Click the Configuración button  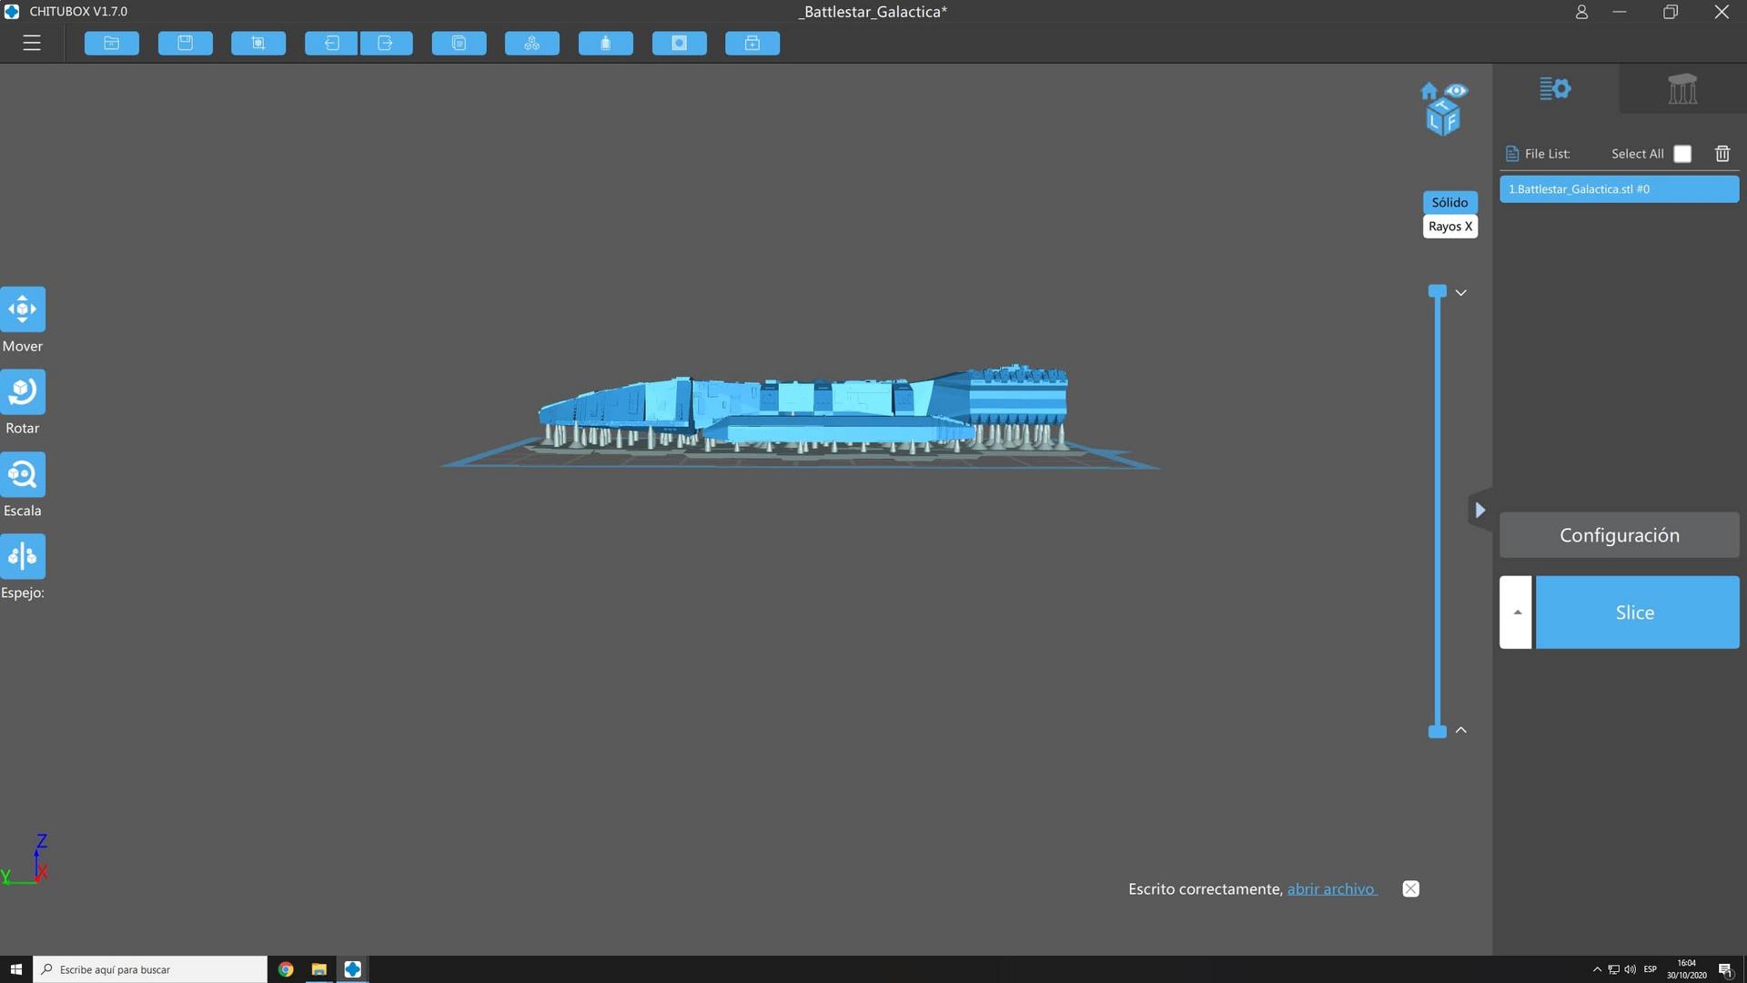tap(1619, 535)
